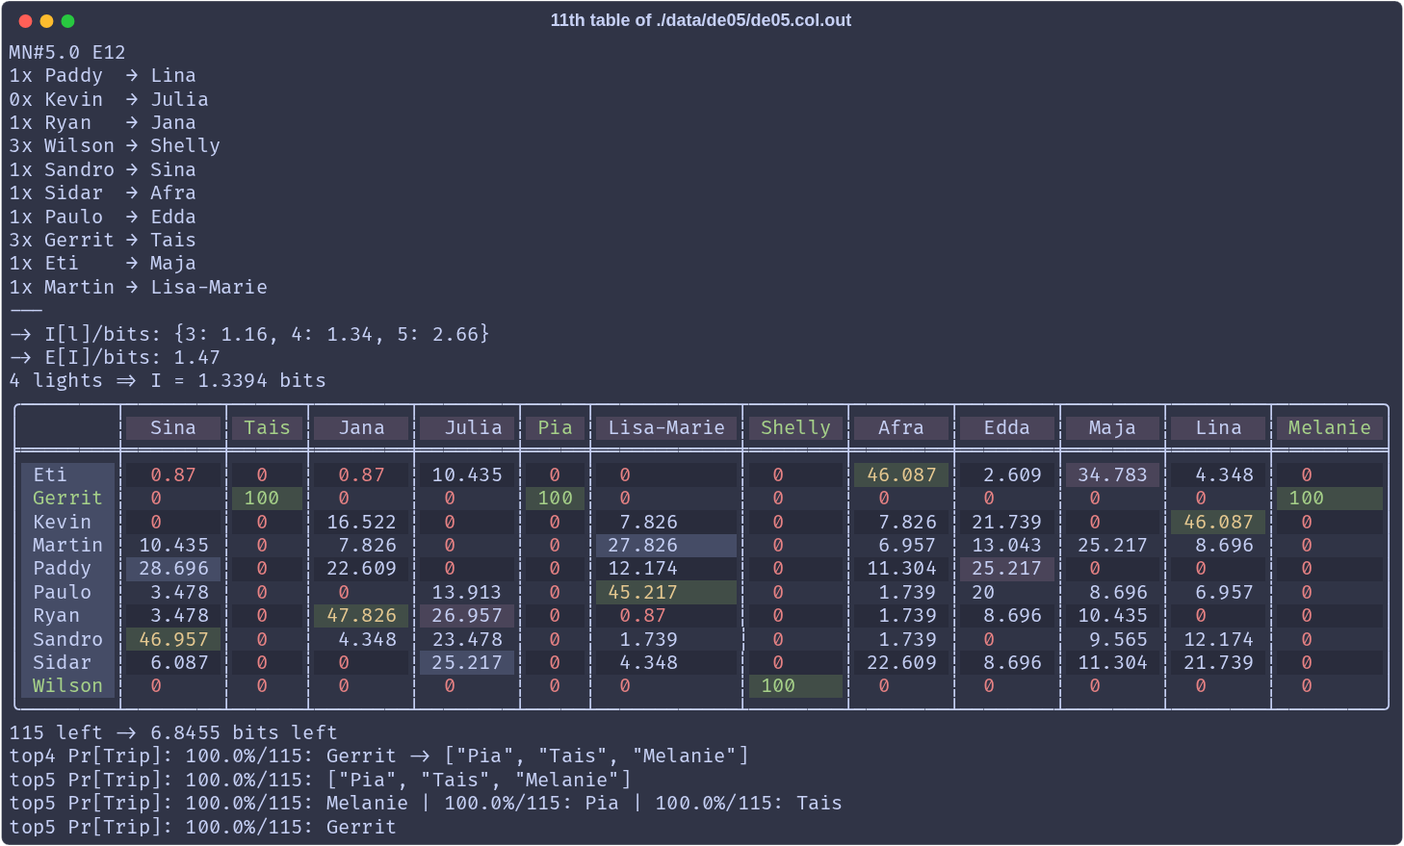The width and height of the screenshot is (1404, 846).
Task: Click Eti's 46.087 value under Afra
Action: pyautogui.click(x=901, y=474)
